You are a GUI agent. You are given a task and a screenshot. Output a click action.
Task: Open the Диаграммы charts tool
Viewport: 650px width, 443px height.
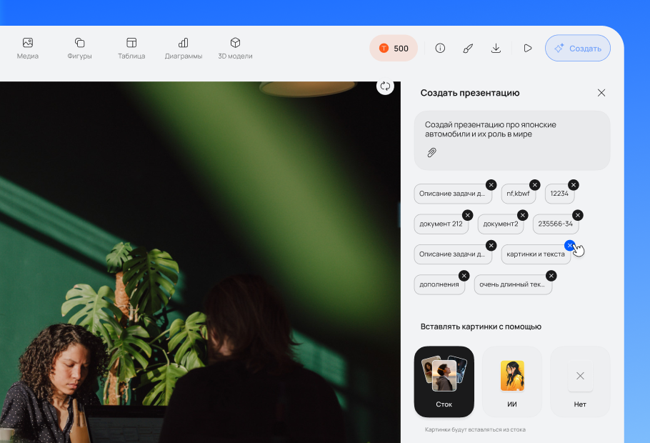[x=183, y=48]
